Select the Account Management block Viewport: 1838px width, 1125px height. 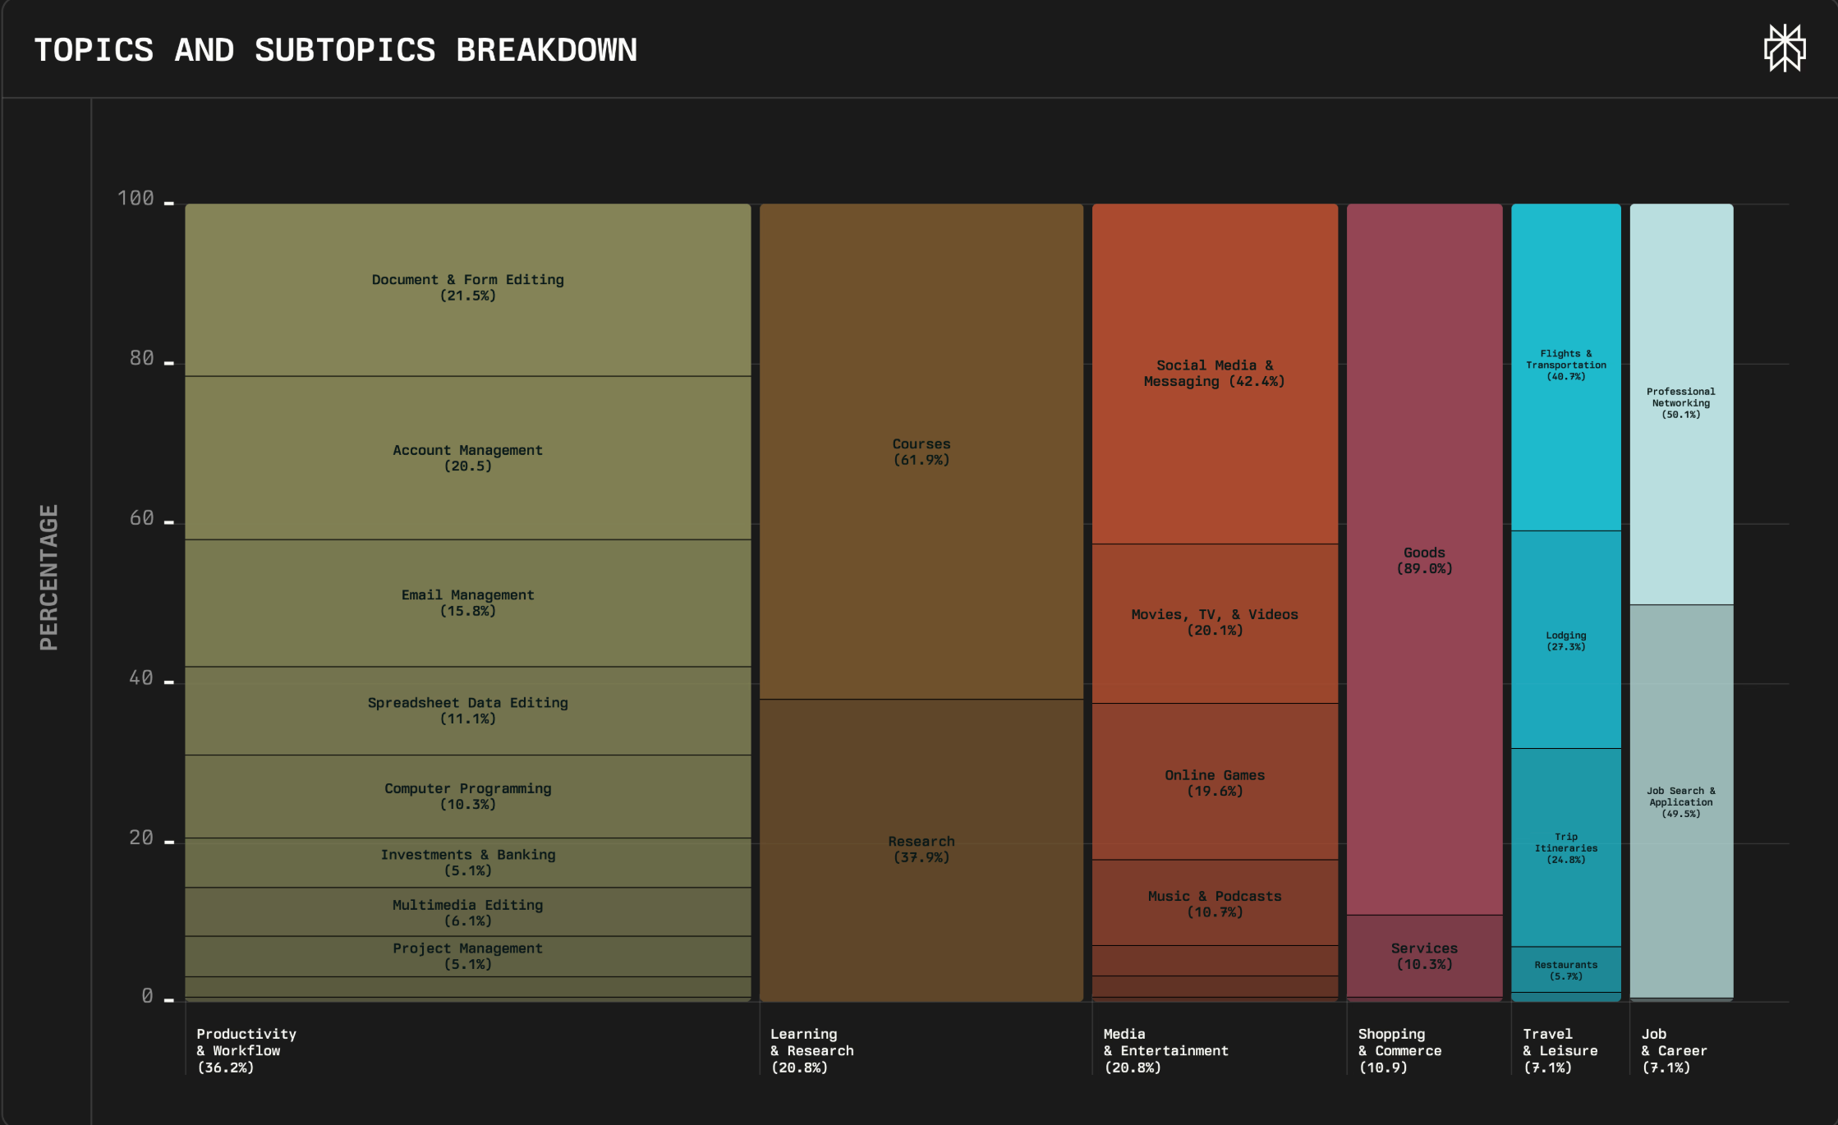(x=467, y=457)
